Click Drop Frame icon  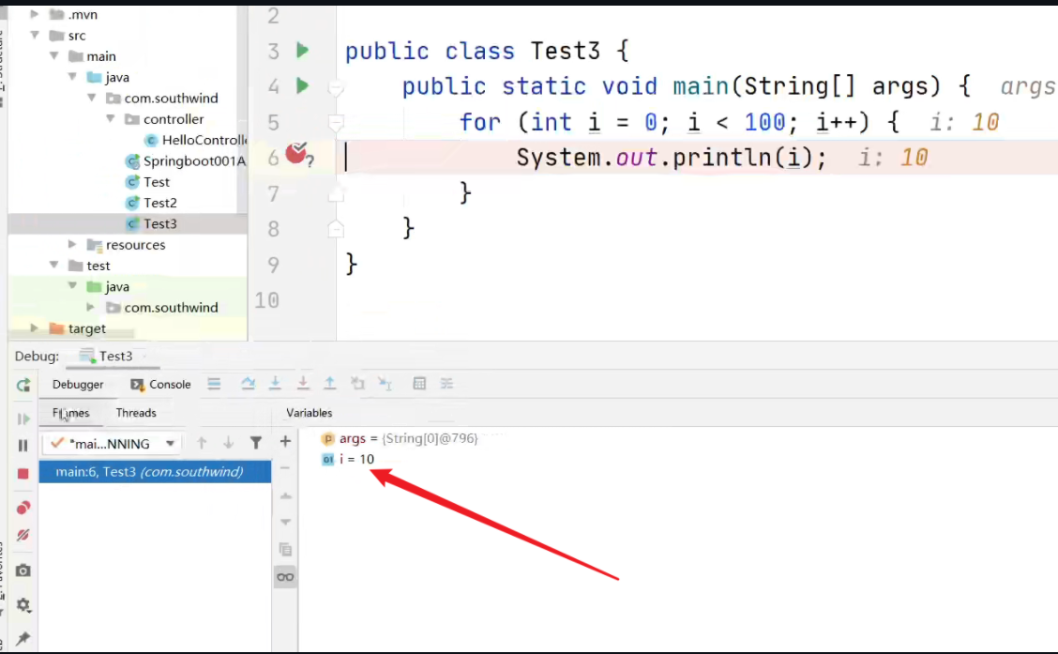coord(357,384)
